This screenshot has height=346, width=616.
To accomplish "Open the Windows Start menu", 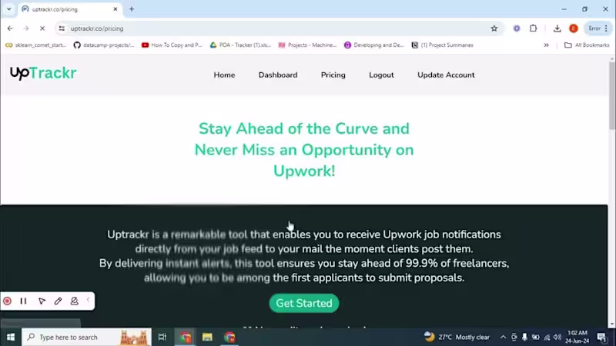I will [11, 337].
